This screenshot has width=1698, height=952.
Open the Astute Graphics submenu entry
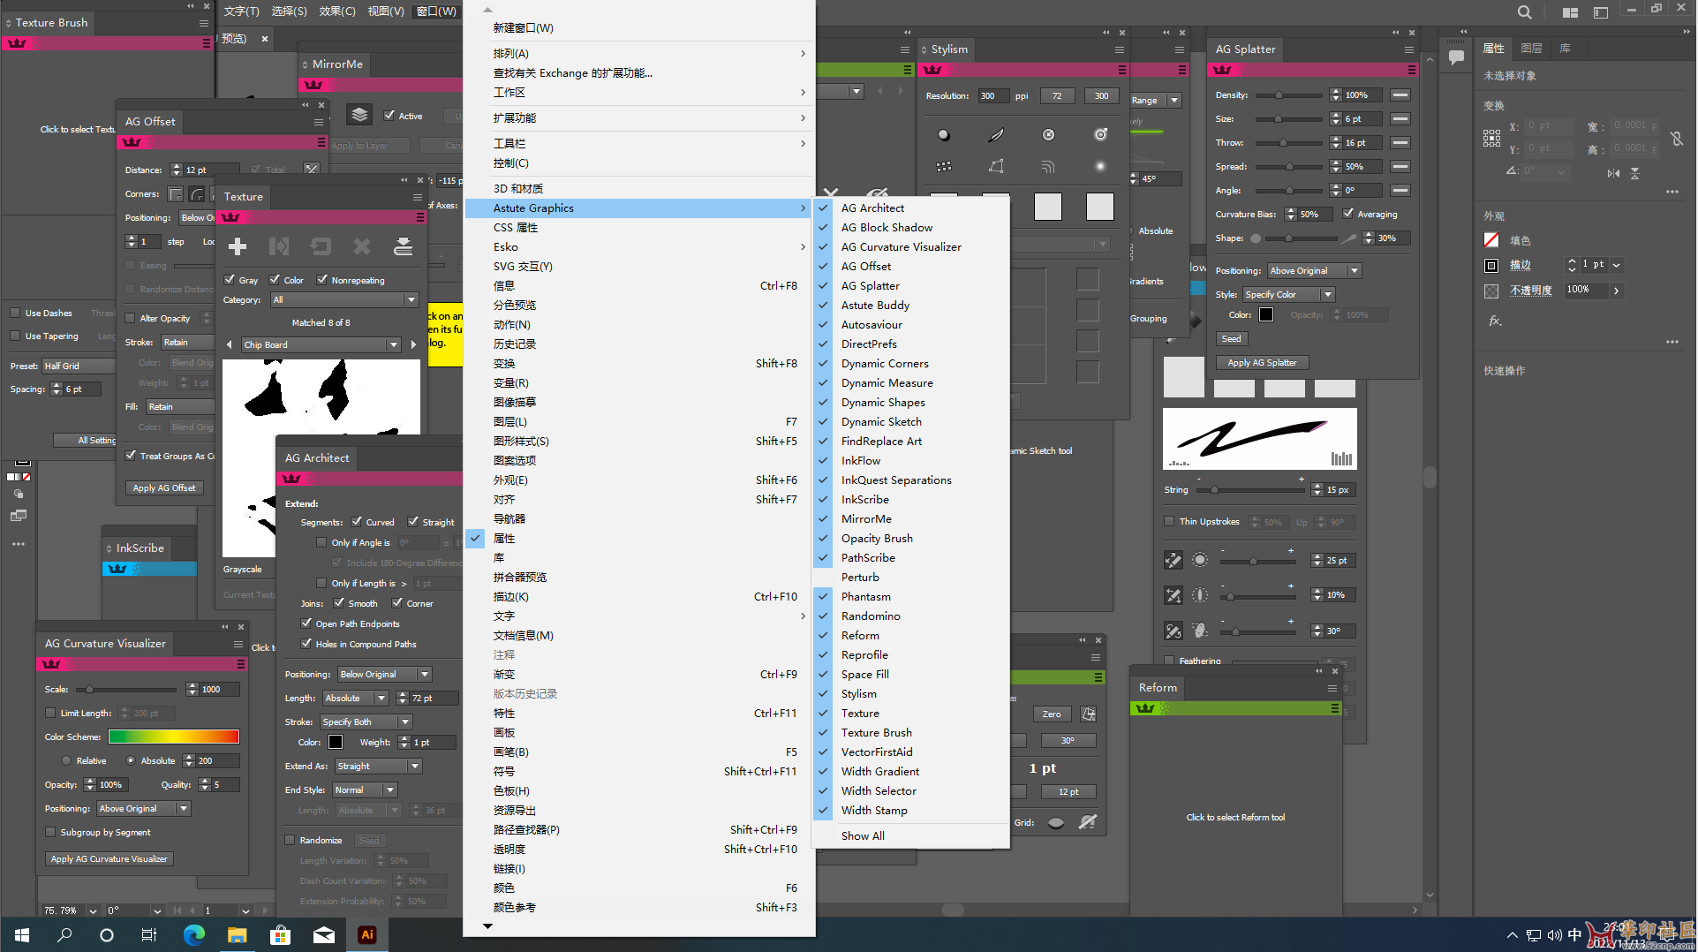point(637,208)
